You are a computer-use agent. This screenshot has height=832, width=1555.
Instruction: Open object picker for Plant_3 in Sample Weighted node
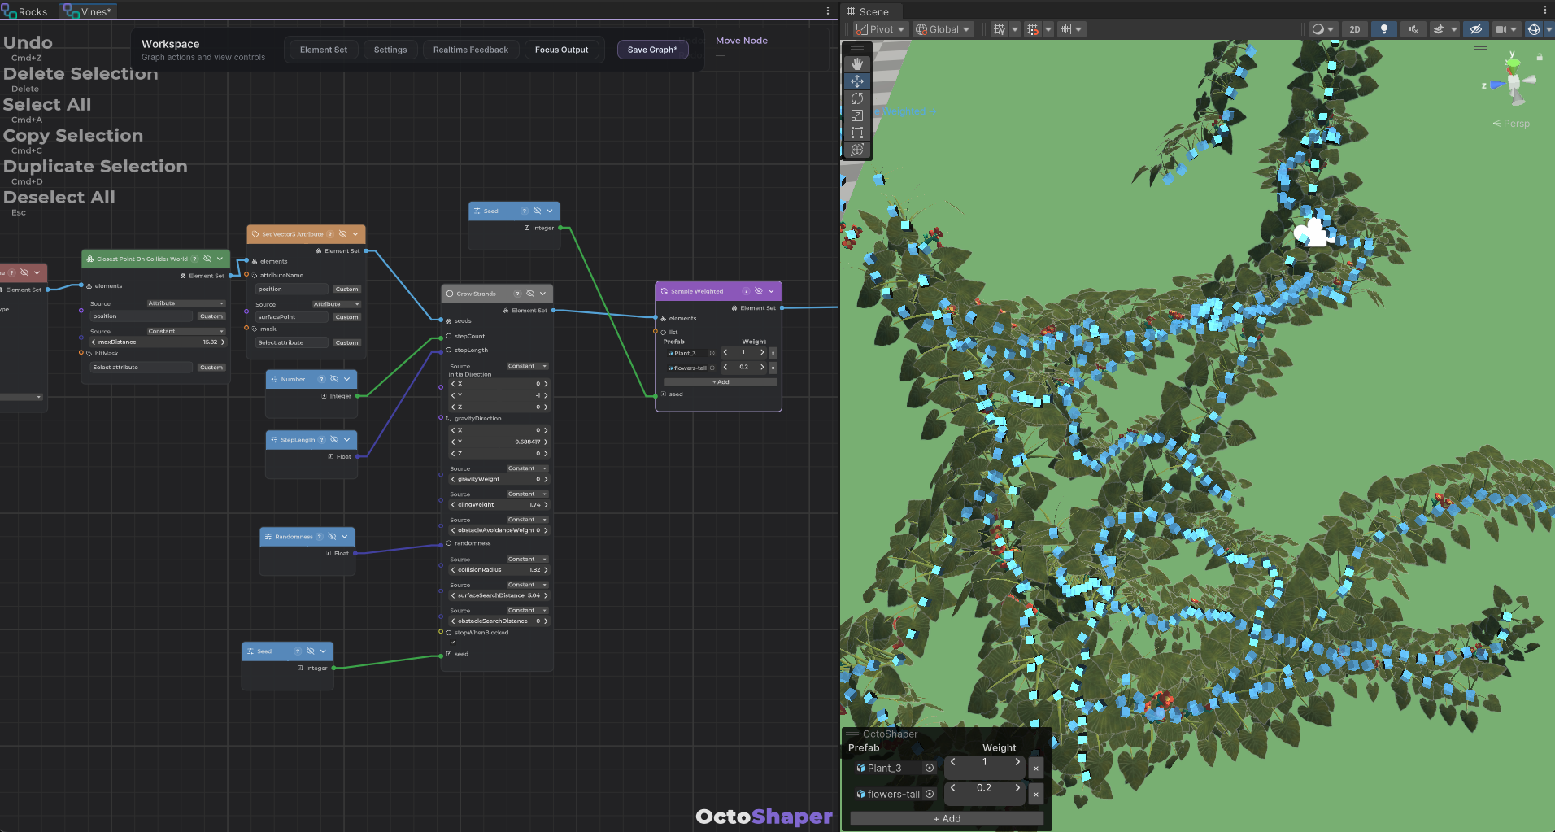[x=712, y=353]
